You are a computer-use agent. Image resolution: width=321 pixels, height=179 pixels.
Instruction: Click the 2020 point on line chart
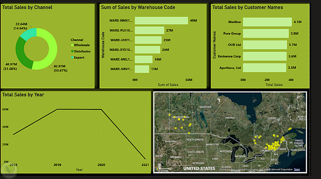click(x=101, y=109)
